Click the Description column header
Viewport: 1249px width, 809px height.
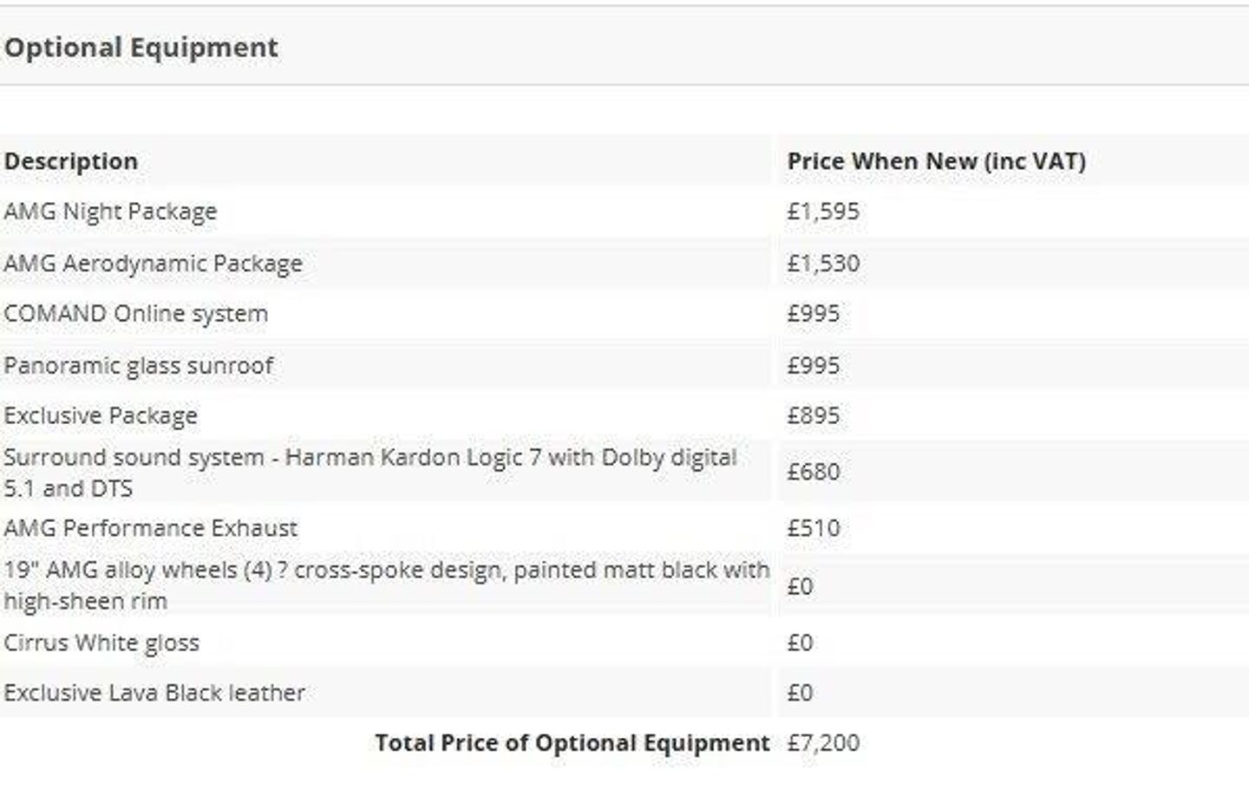tap(71, 161)
